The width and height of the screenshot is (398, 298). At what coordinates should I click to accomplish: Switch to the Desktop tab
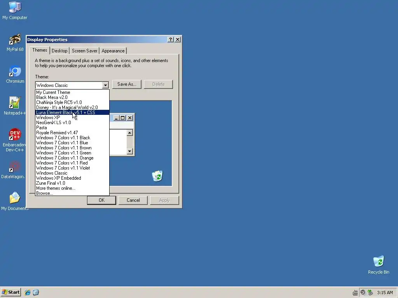tap(59, 51)
